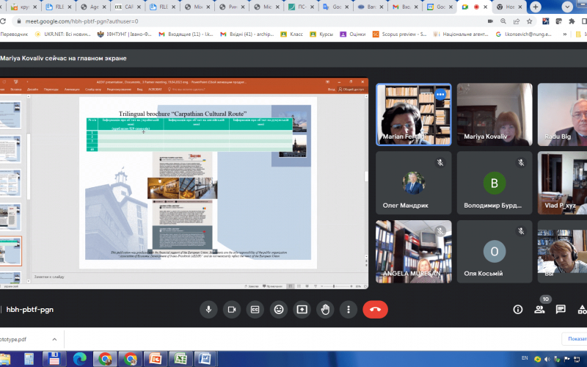Open the Класс bookmark
Image resolution: width=587 pixels, height=367 pixels.
(291, 34)
